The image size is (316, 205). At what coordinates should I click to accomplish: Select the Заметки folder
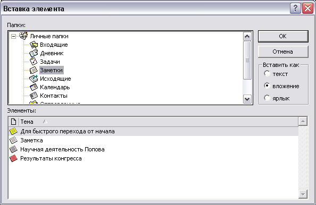pyautogui.click(x=52, y=70)
